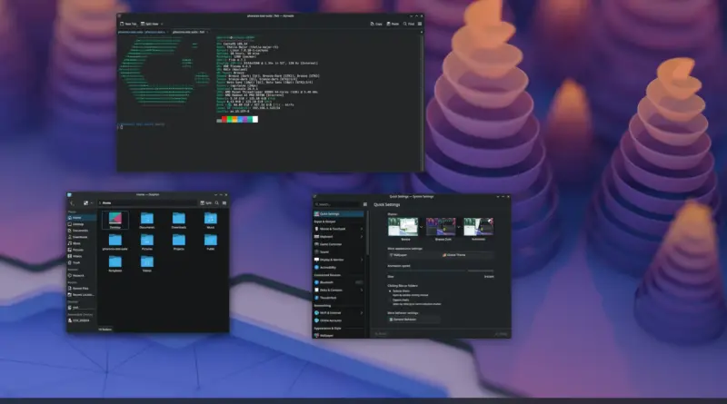
Task: Select Recent Files in Dolphin sidebar
Action: 81,288
